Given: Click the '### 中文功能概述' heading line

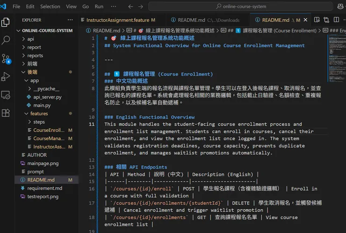Looking at the screenshot, I should click(x=126, y=81).
